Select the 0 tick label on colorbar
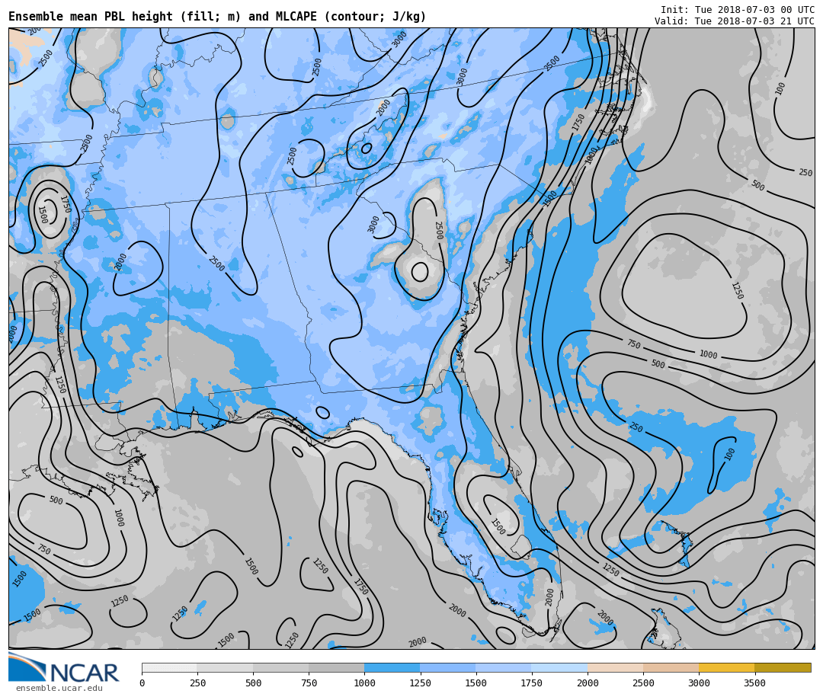 pyautogui.click(x=142, y=683)
